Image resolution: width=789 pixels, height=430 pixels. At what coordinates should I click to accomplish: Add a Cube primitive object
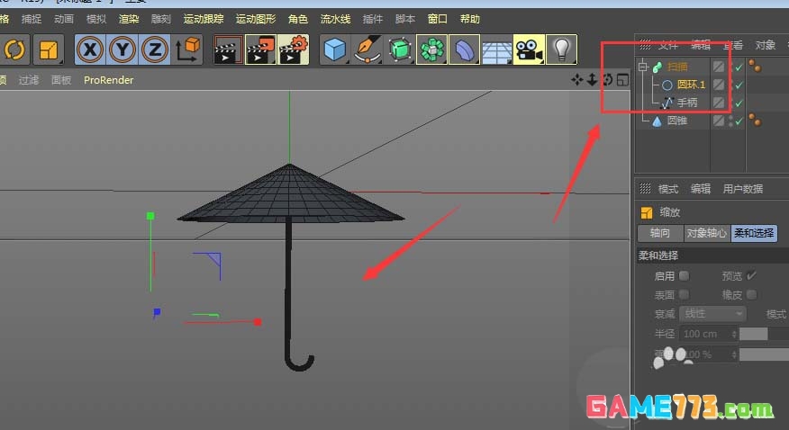tap(335, 49)
